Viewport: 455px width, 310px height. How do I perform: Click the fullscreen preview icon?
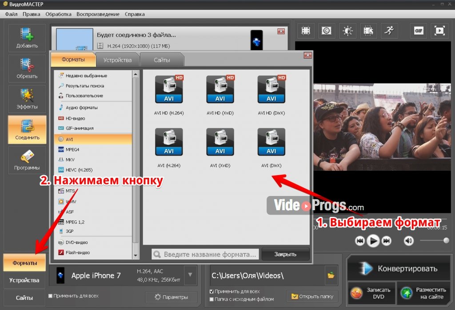[x=439, y=31]
